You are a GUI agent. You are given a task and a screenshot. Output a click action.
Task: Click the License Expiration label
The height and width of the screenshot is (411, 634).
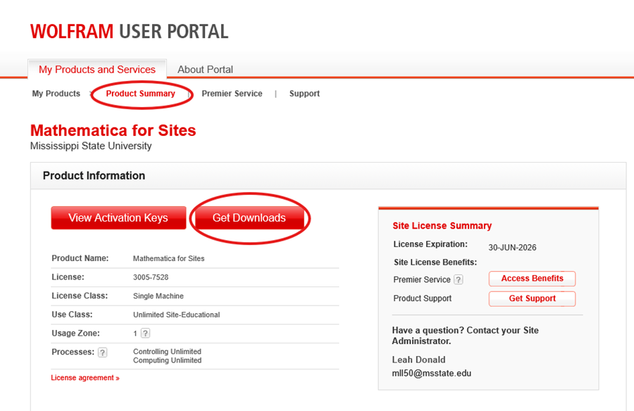(430, 244)
